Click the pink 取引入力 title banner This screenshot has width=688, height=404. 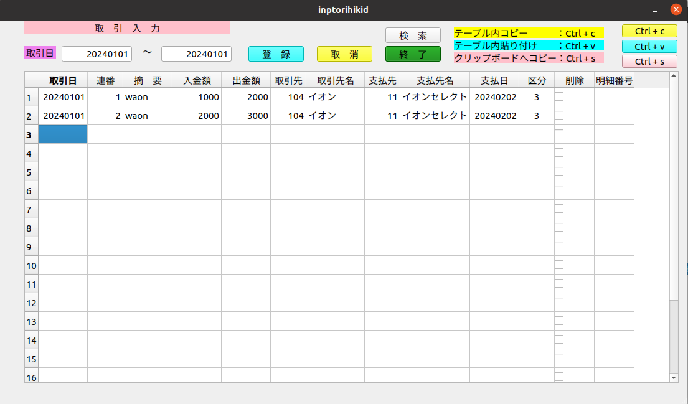[x=127, y=27]
